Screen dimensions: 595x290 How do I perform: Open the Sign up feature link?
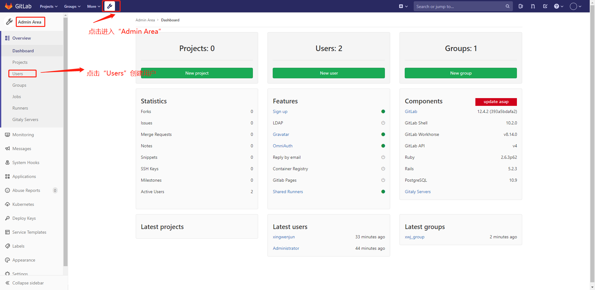pyautogui.click(x=280, y=111)
